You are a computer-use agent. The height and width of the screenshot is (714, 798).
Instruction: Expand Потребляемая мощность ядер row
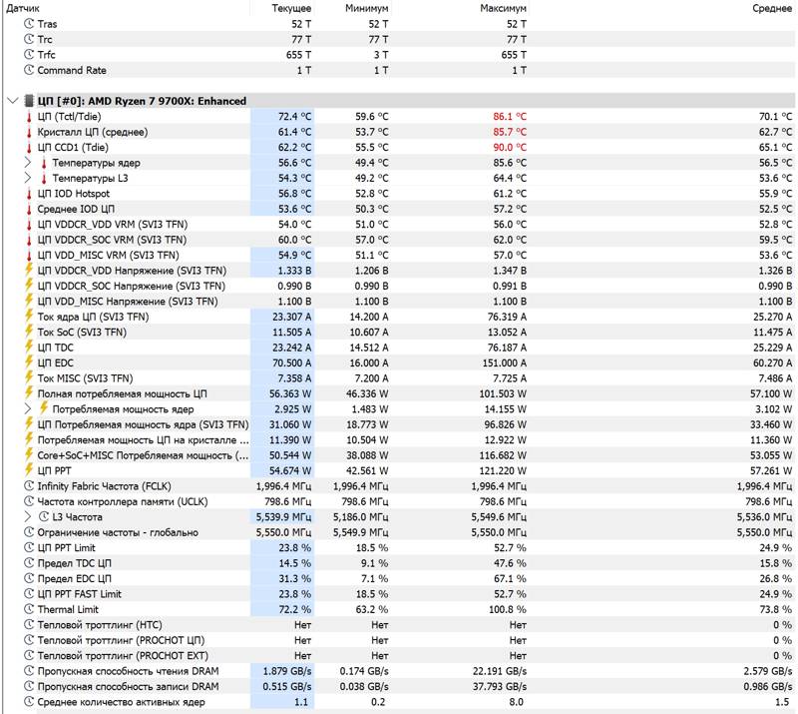(28, 408)
